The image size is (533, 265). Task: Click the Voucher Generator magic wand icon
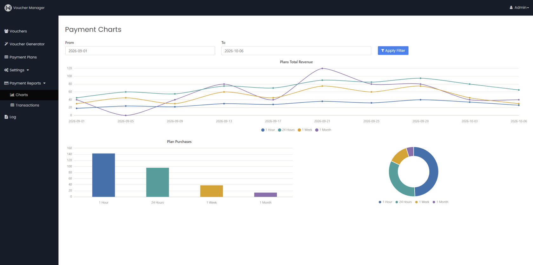[x=6, y=44]
